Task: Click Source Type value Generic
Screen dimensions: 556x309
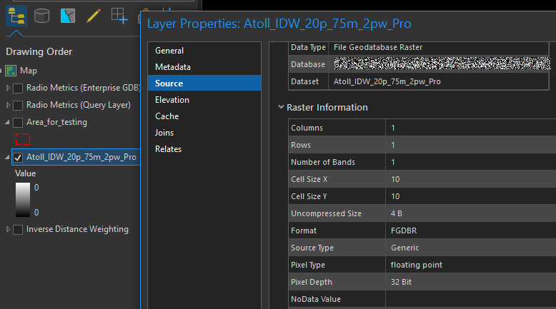Action: 404,248
